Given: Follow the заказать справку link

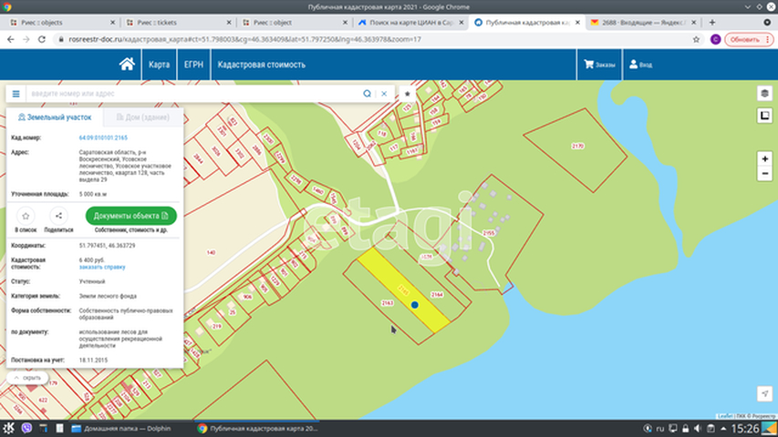Looking at the screenshot, I should click(102, 267).
